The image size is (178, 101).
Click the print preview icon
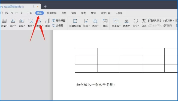[x=7, y=13]
